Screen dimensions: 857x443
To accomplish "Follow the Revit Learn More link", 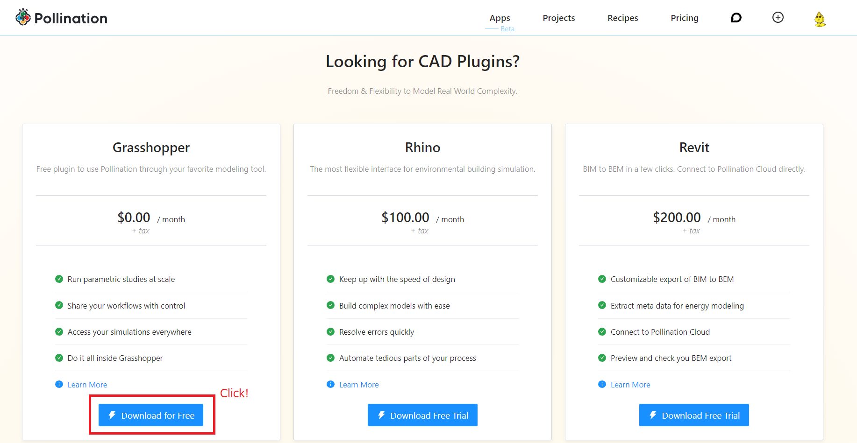I will point(630,385).
